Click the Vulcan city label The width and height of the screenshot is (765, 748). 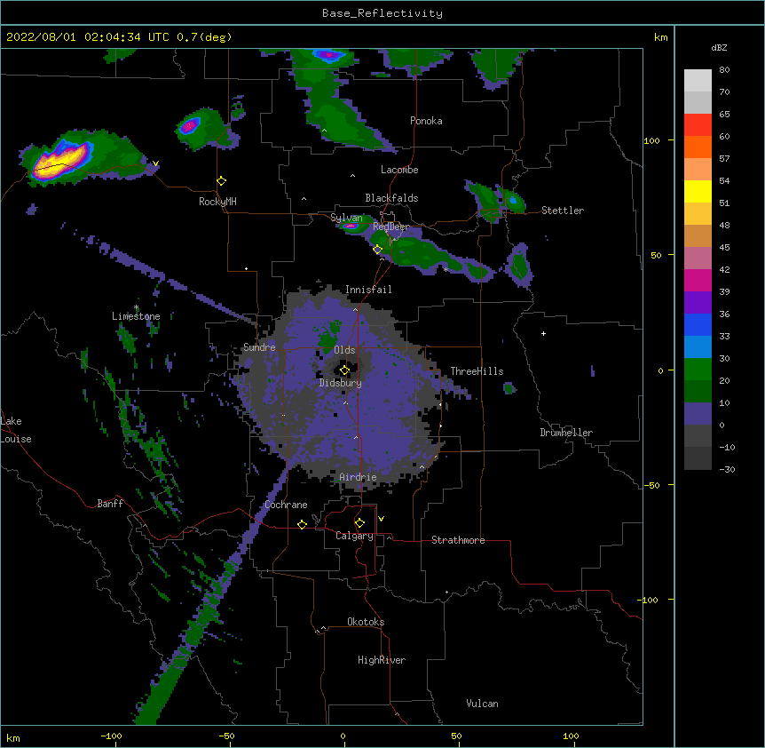coord(482,704)
